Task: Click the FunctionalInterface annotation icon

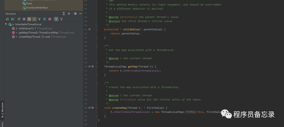Action: tap(24, 8)
